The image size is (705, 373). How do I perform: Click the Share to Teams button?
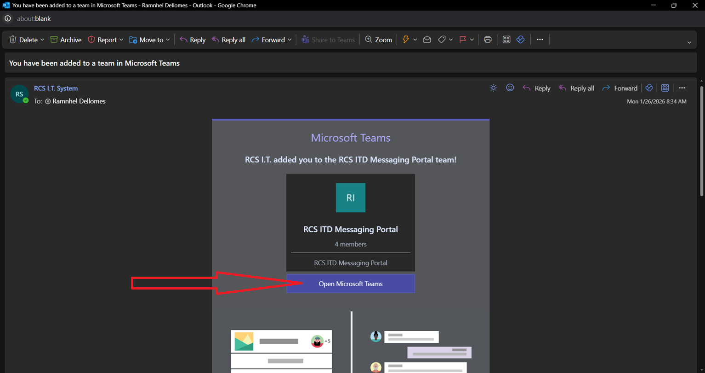click(328, 39)
